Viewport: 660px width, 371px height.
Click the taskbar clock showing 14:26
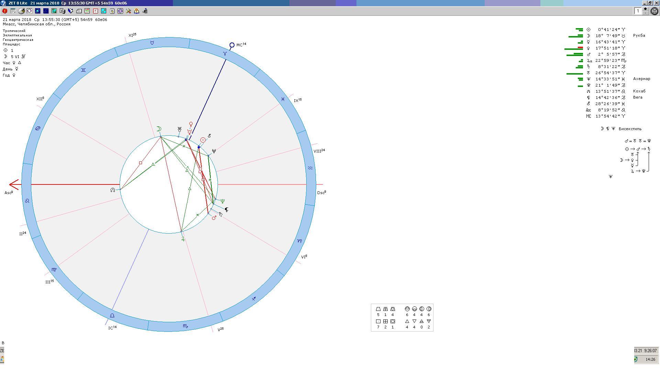pyautogui.click(x=650, y=359)
